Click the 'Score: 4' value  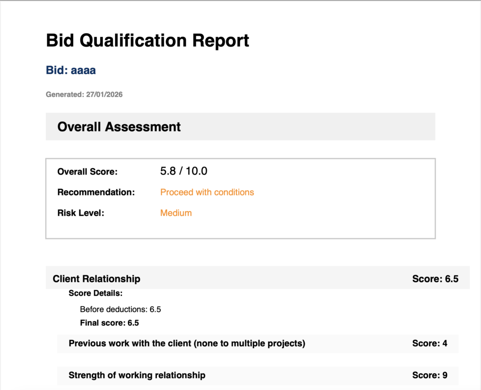tap(429, 344)
